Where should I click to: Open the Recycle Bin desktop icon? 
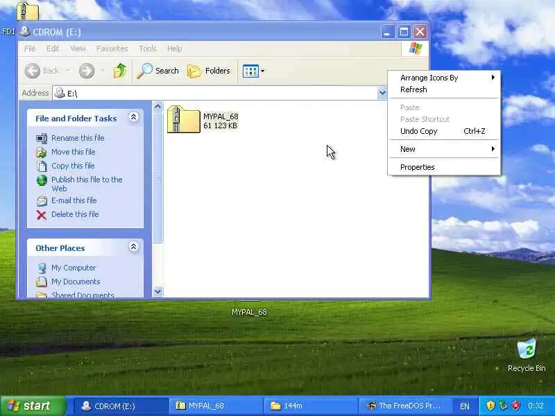coord(527,349)
